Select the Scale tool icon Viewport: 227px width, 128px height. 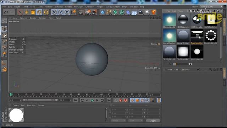click(x=33, y=12)
